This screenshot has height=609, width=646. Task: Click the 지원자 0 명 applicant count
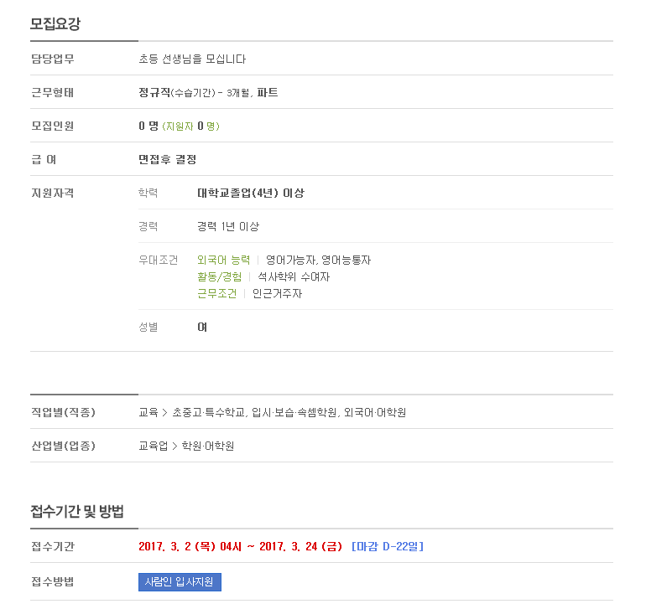(190, 126)
